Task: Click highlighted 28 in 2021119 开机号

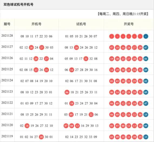Action: (x=41, y=137)
